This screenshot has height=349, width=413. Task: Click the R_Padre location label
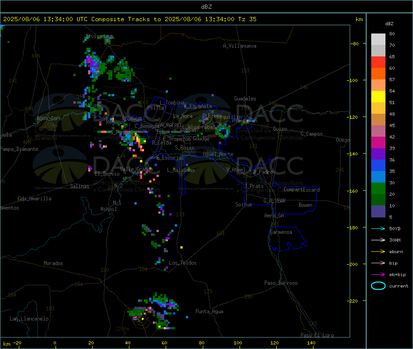tap(263, 172)
